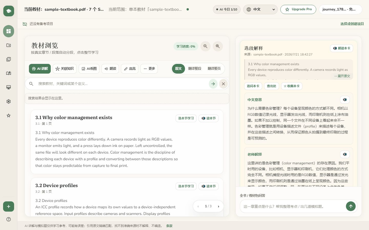Screen dimensions: 369x230
Task: Activate the AI 讲解 tool
Action: pos(40,69)
